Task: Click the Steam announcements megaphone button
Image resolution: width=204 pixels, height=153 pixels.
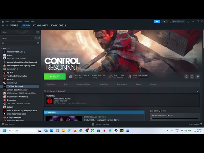Action: coord(157,22)
